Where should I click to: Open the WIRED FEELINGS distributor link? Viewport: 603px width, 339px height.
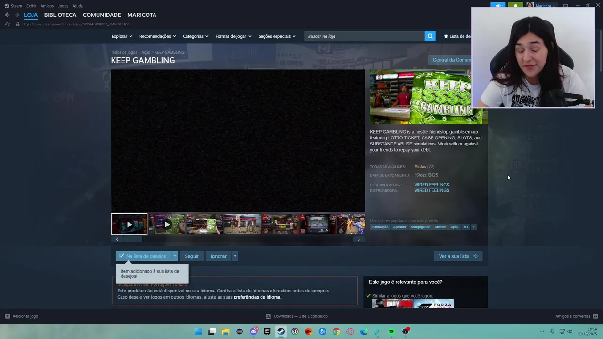pos(432,190)
